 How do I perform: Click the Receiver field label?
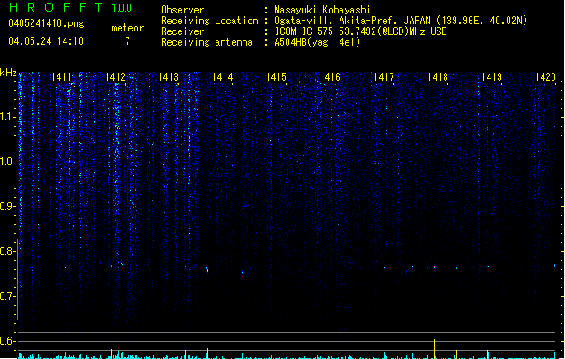(182, 31)
